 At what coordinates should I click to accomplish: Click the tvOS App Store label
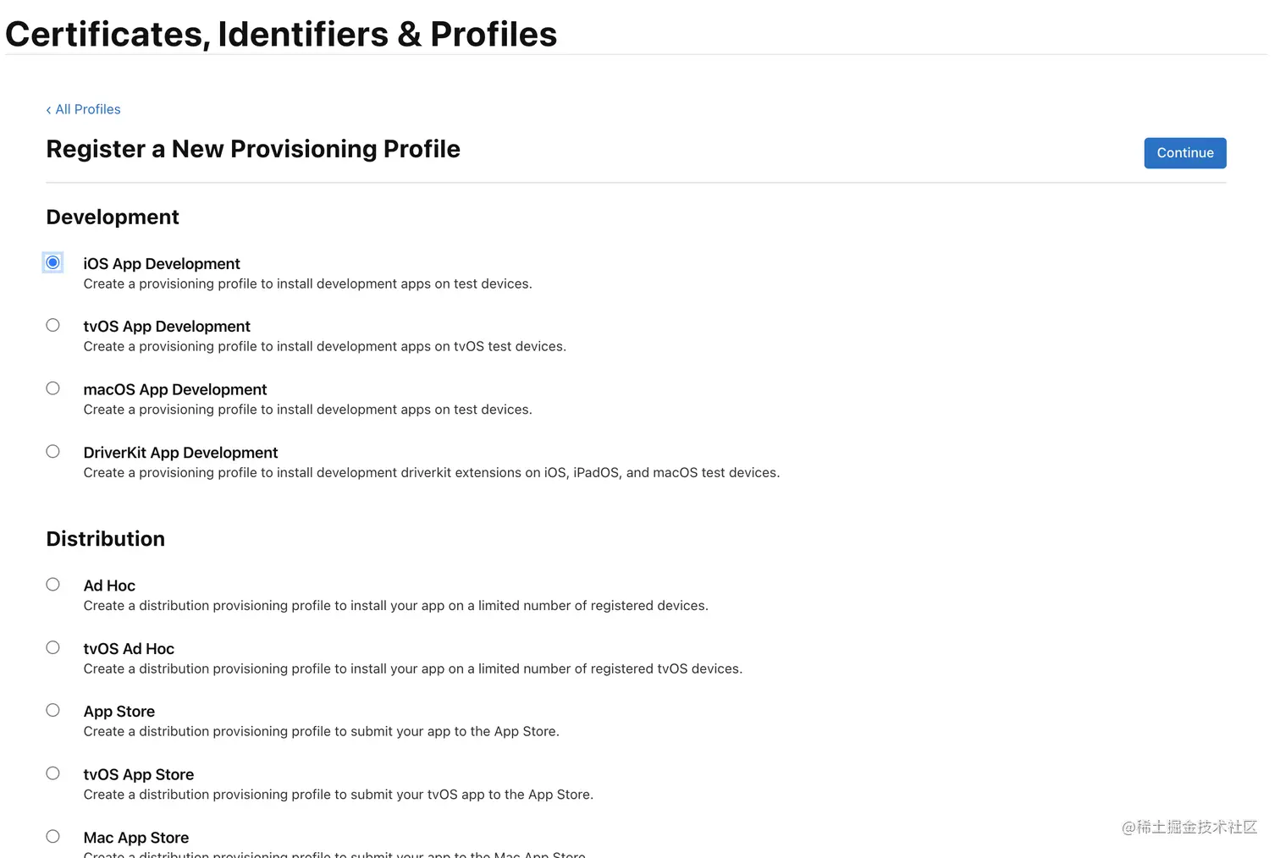(139, 775)
